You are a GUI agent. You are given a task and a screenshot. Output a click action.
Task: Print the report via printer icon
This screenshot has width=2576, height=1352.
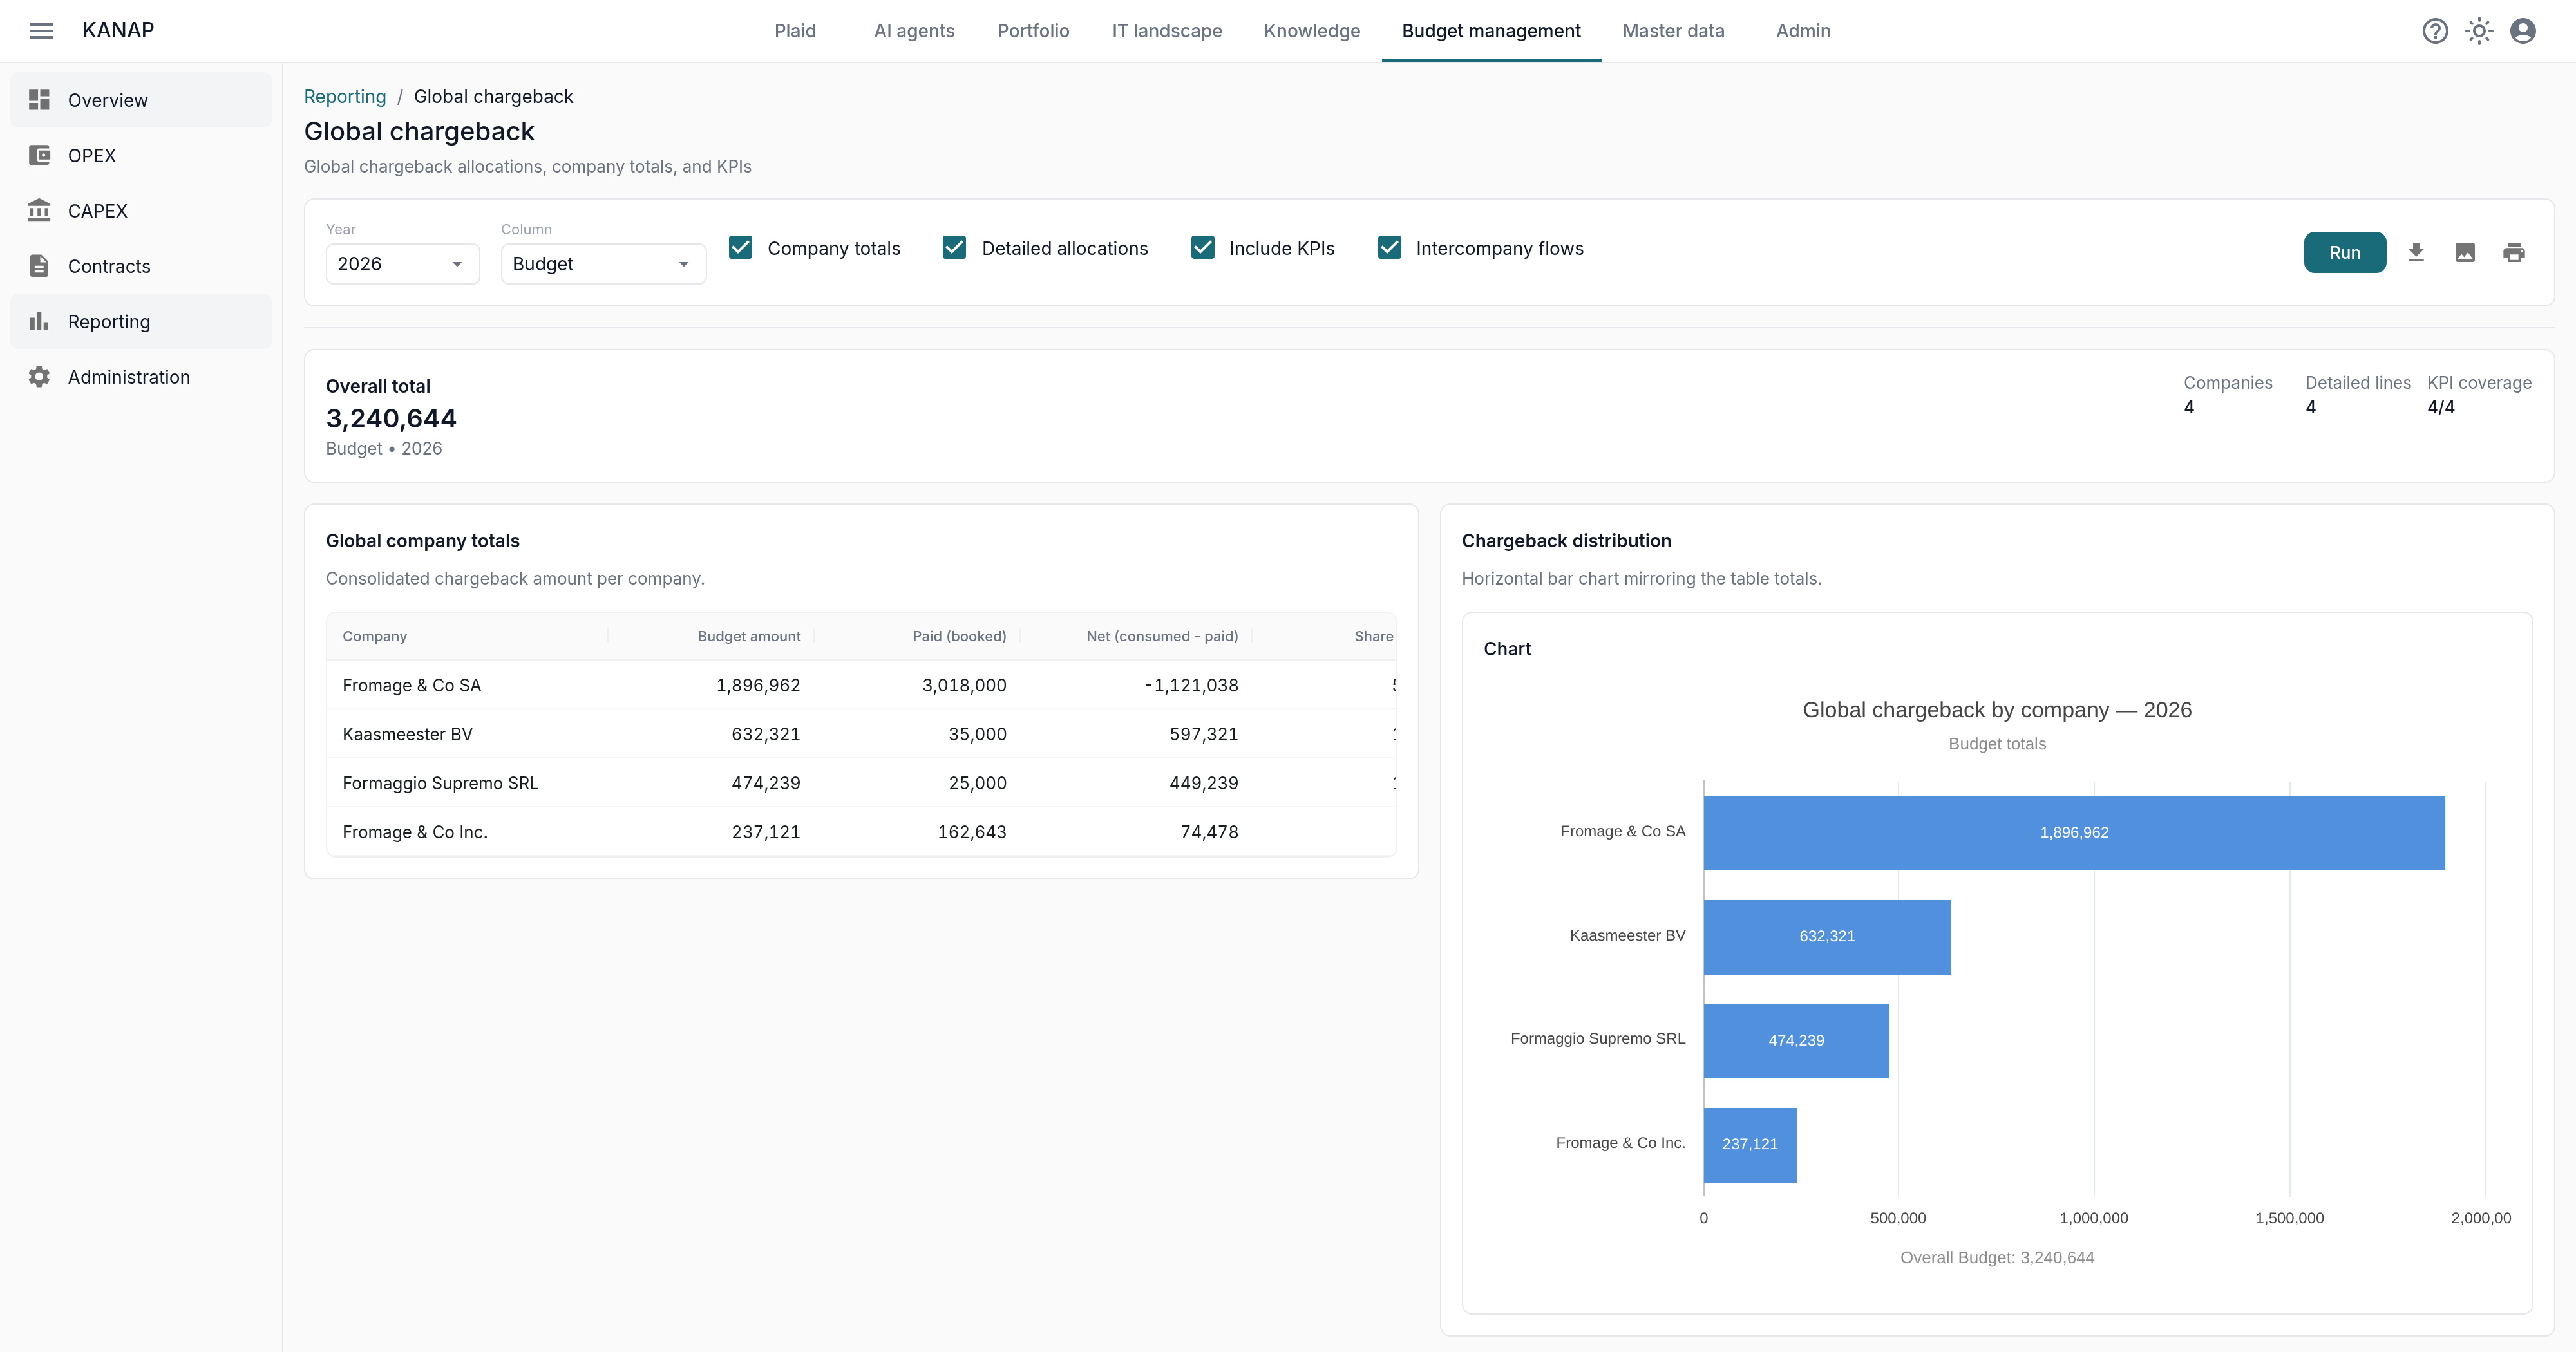tap(2514, 252)
